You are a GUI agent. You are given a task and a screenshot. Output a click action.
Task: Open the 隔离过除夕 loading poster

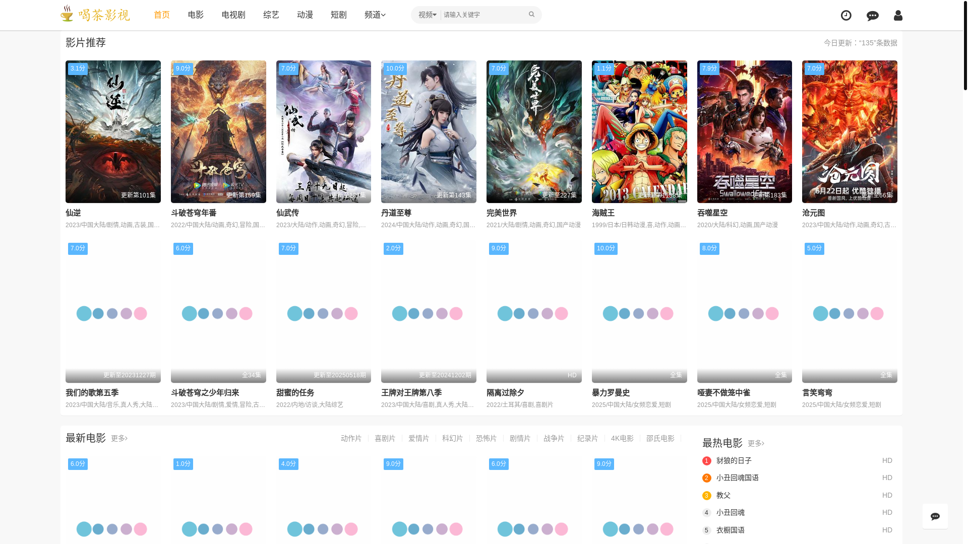click(534, 311)
